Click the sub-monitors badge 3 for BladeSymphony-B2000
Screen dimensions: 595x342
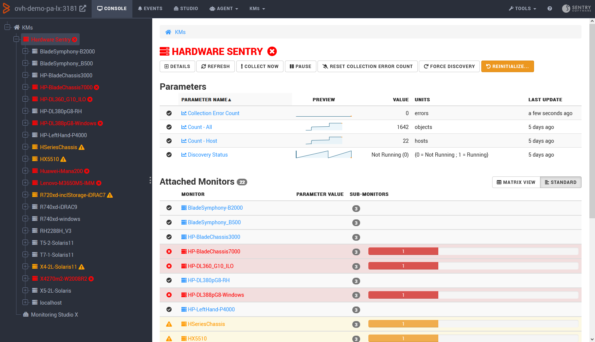(356, 209)
